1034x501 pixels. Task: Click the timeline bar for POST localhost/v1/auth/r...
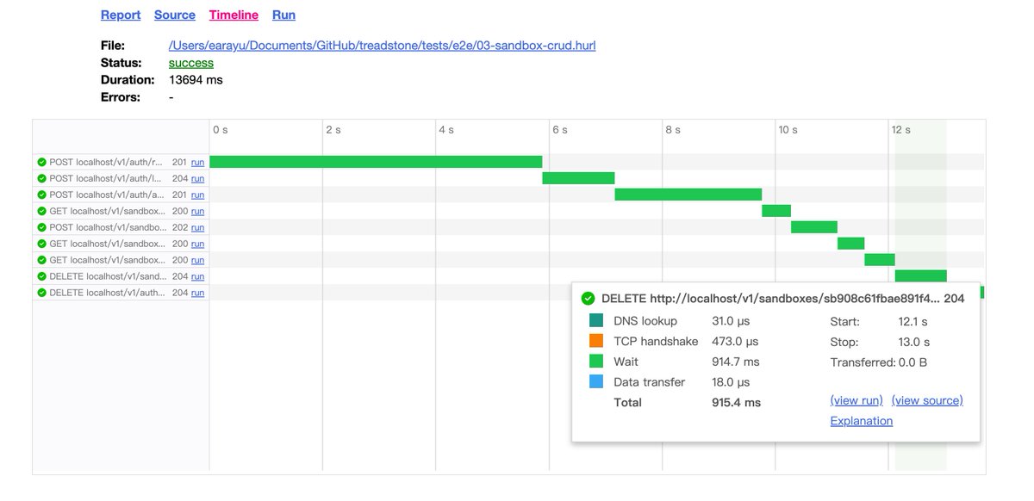pyautogui.click(x=376, y=162)
